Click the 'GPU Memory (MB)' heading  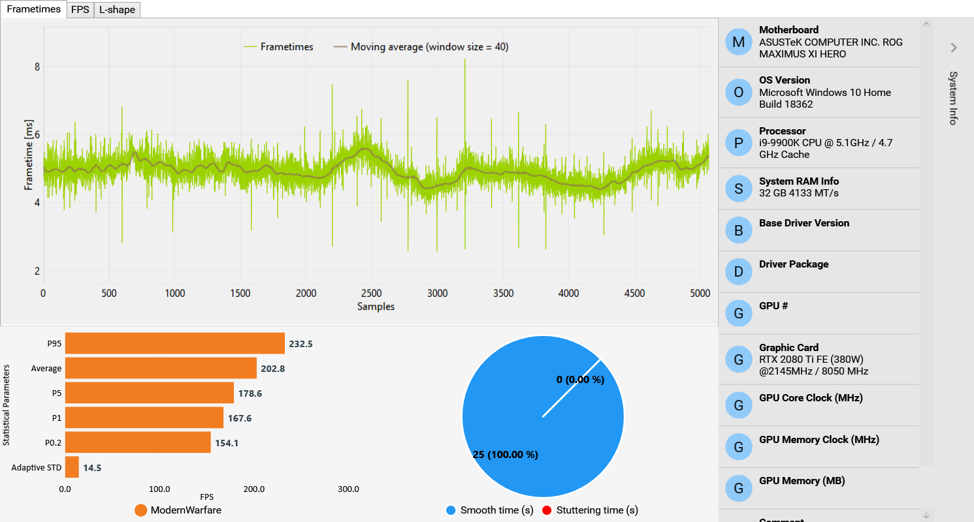(x=802, y=481)
